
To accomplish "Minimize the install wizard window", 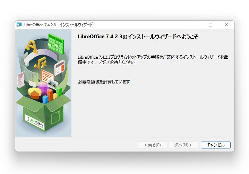I will coord(195,25).
